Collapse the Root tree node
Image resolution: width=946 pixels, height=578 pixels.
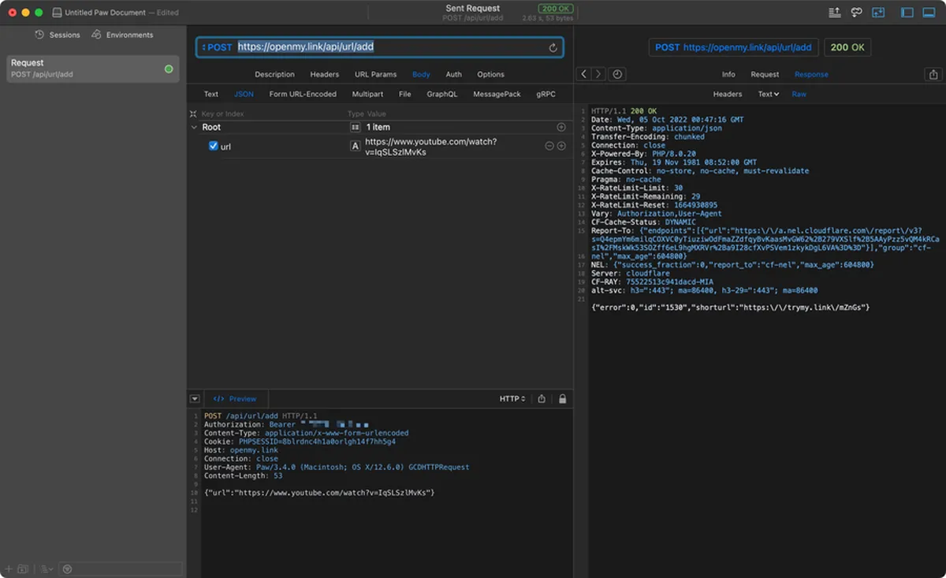194,127
